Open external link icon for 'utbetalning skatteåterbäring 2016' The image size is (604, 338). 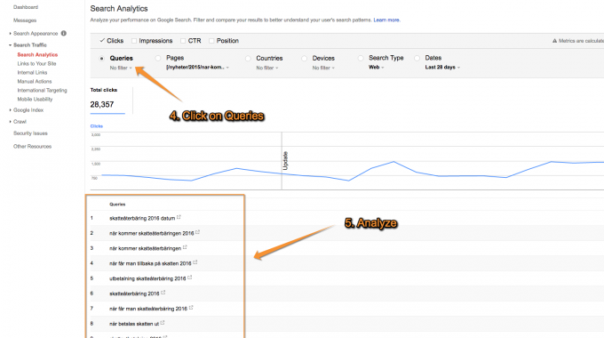(x=190, y=278)
